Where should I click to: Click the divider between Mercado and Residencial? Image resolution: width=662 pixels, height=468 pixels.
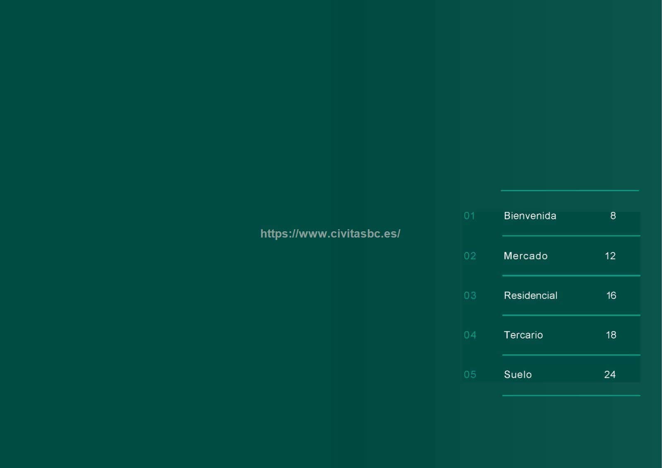[x=571, y=275]
